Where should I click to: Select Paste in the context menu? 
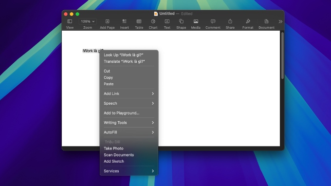coord(129,84)
